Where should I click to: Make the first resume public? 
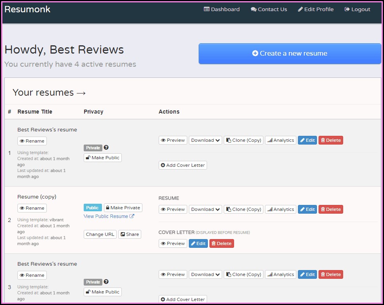102,158
